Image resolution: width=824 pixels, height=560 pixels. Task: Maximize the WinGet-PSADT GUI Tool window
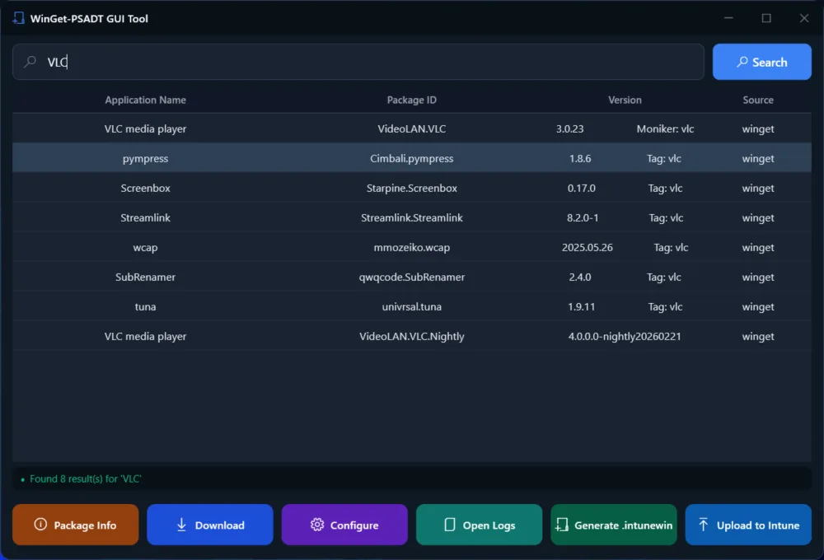pyautogui.click(x=766, y=18)
